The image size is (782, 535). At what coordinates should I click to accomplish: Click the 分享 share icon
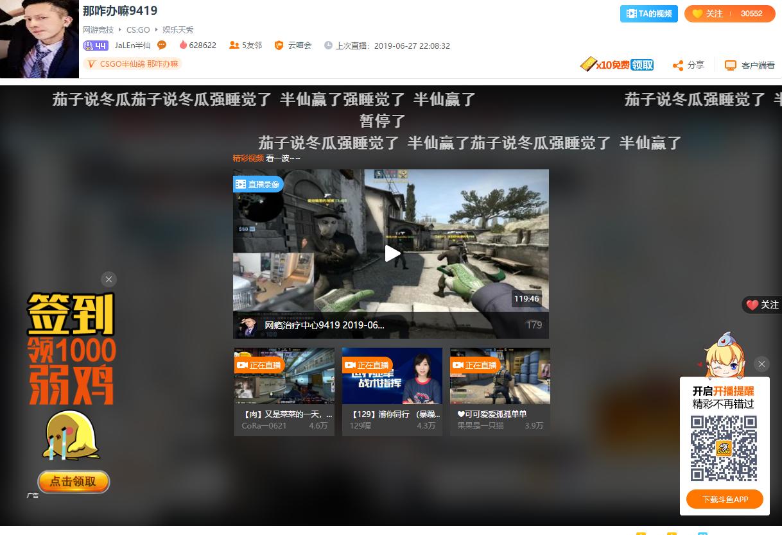coord(679,65)
